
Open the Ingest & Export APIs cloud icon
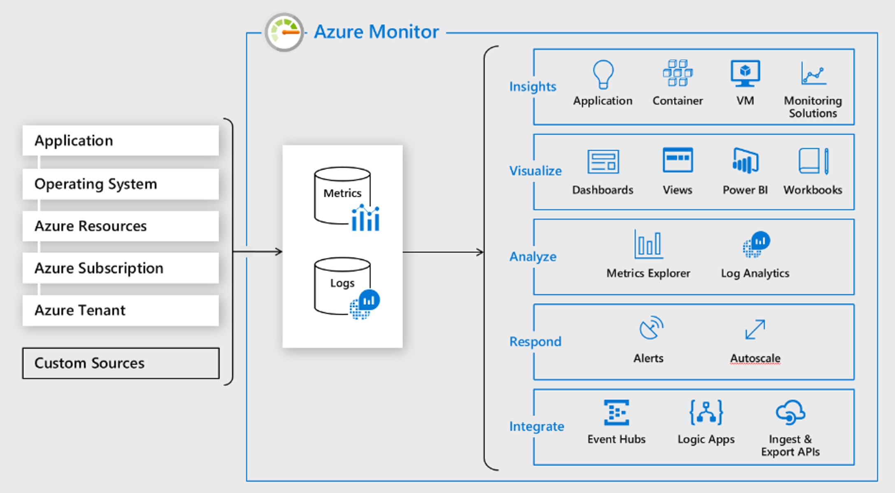pyautogui.click(x=790, y=412)
